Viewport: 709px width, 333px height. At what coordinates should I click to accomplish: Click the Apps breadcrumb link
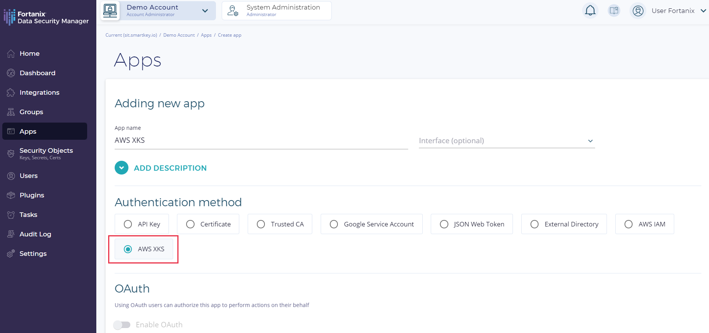[x=206, y=35]
